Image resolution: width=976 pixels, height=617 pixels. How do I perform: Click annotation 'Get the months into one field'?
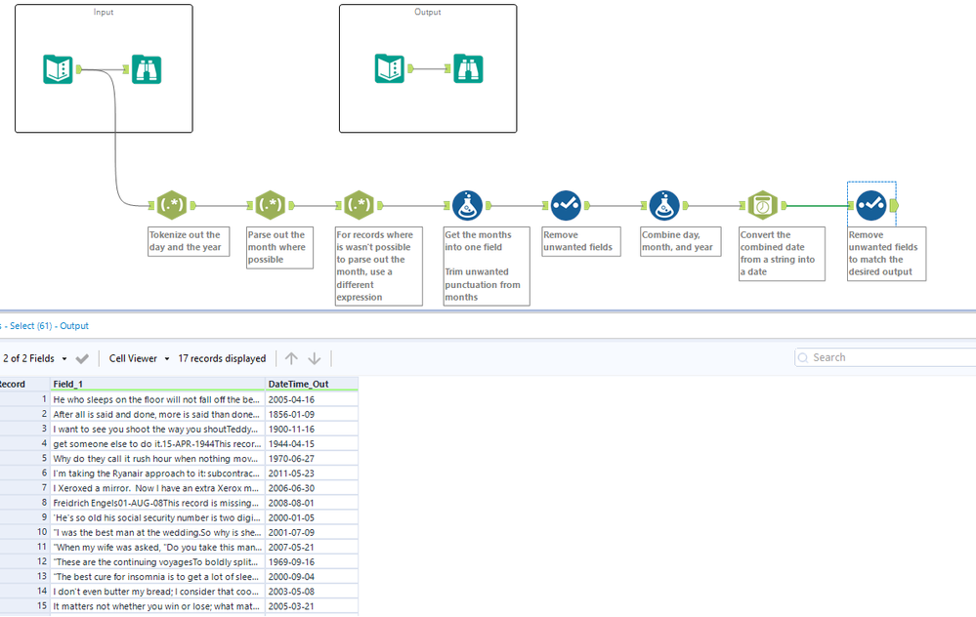tap(487, 267)
